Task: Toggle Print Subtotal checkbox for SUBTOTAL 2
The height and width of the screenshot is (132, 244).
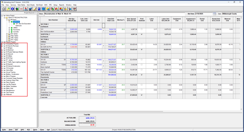Action: click(142, 50)
